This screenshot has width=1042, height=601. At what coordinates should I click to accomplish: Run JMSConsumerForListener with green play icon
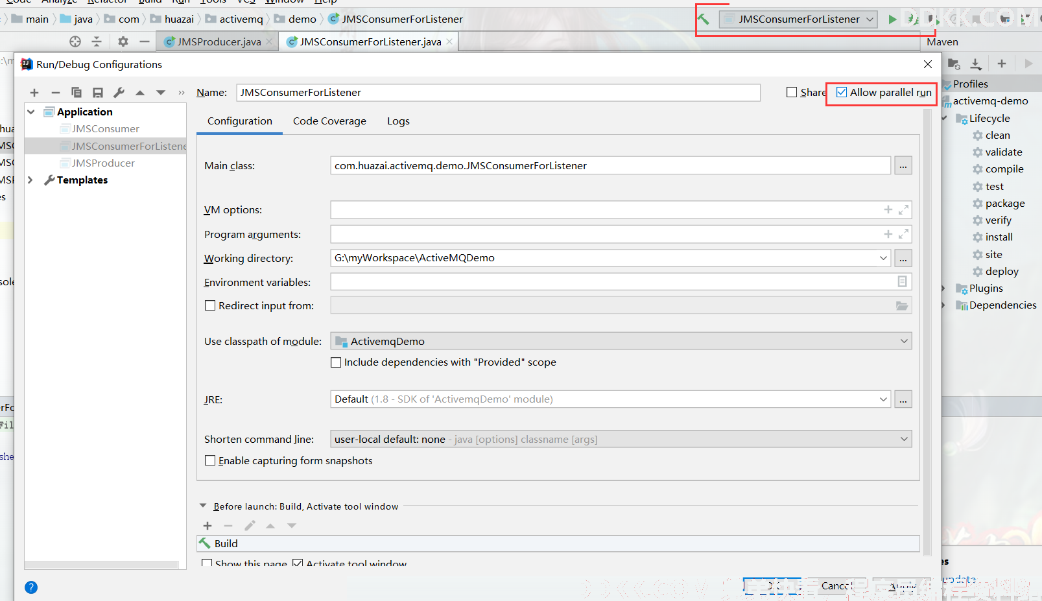[892, 19]
